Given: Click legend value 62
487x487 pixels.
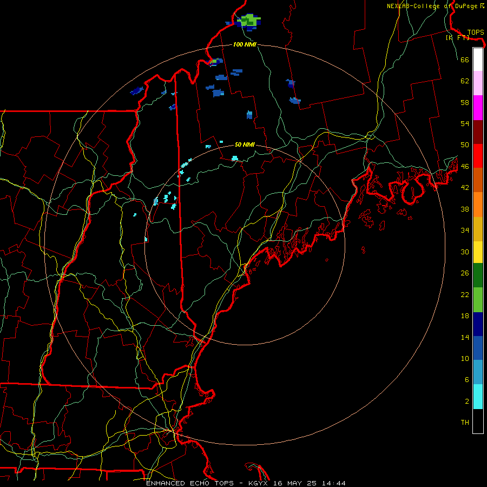Looking at the screenshot, I should (465, 81).
